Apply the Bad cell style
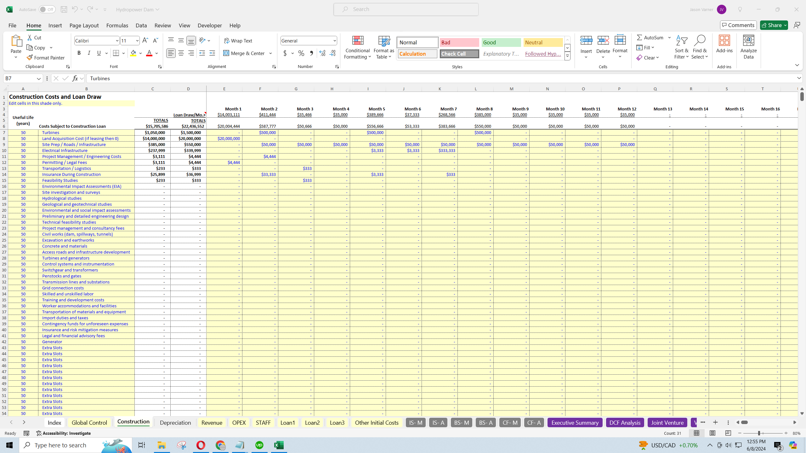Image resolution: width=806 pixels, height=453 pixels. point(459,42)
